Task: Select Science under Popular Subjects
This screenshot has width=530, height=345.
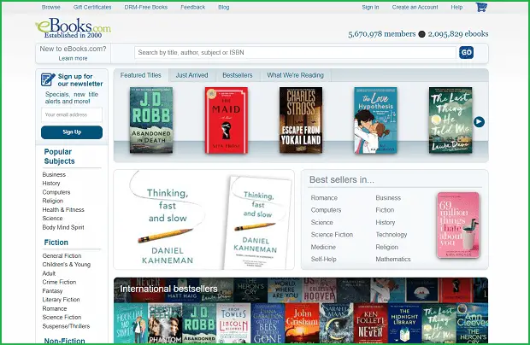Action: coord(52,219)
